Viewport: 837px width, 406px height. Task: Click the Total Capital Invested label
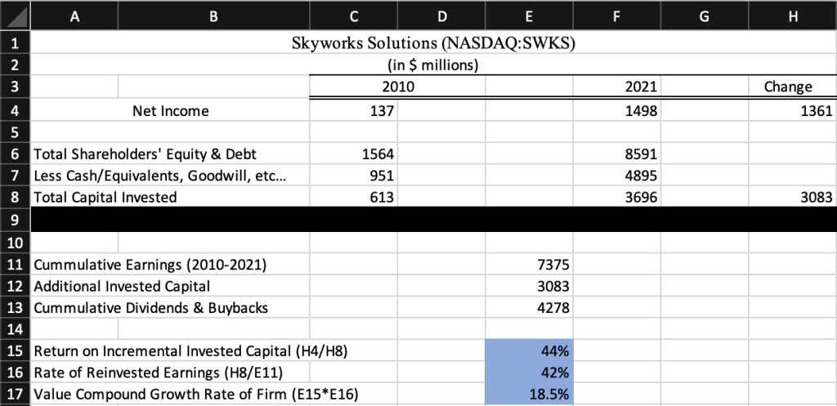(x=105, y=197)
